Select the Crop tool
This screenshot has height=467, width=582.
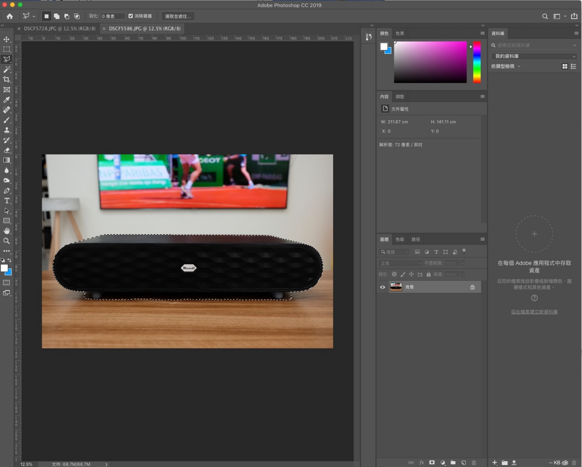[x=7, y=80]
